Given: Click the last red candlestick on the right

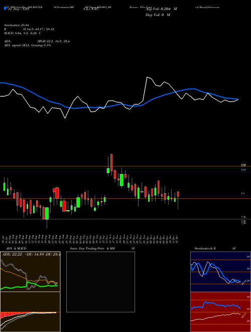Looking at the screenshot, I should 178,194.
